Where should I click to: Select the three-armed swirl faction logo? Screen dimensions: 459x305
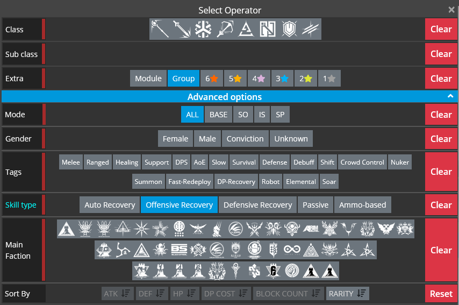pos(123,250)
